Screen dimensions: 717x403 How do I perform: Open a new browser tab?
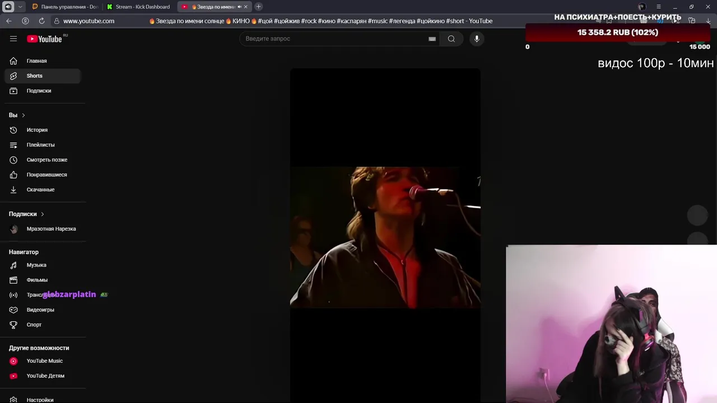[x=258, y=7]
